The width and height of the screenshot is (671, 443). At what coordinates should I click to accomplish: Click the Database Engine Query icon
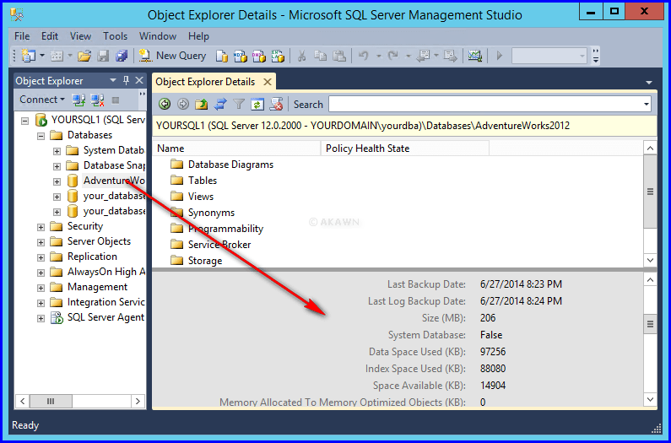coord(222,56)
